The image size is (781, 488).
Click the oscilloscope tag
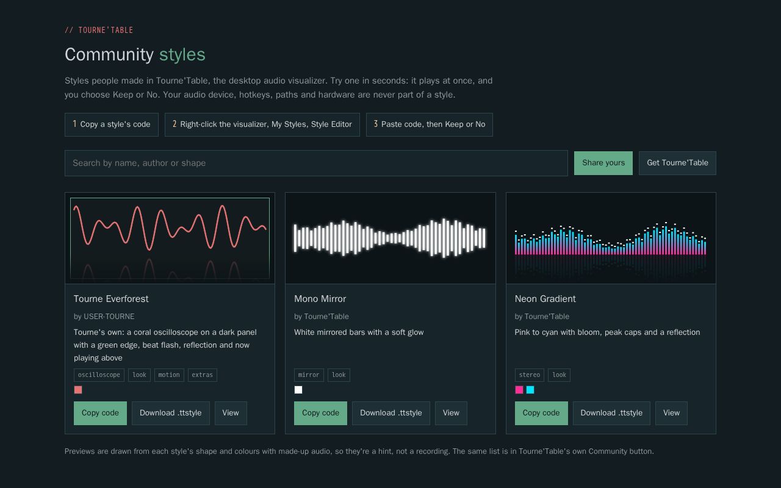point(99,375)
